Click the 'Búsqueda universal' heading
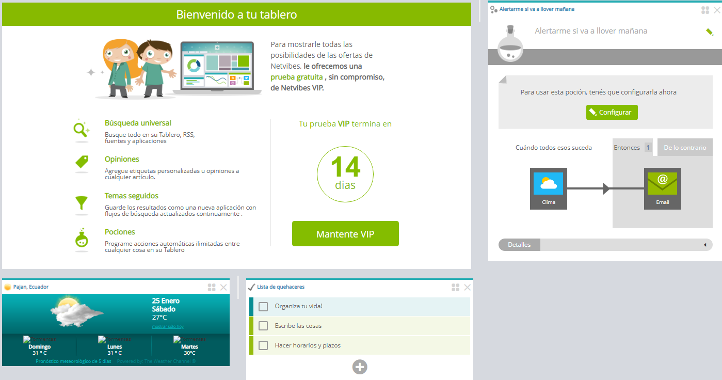 coord(138,123)
